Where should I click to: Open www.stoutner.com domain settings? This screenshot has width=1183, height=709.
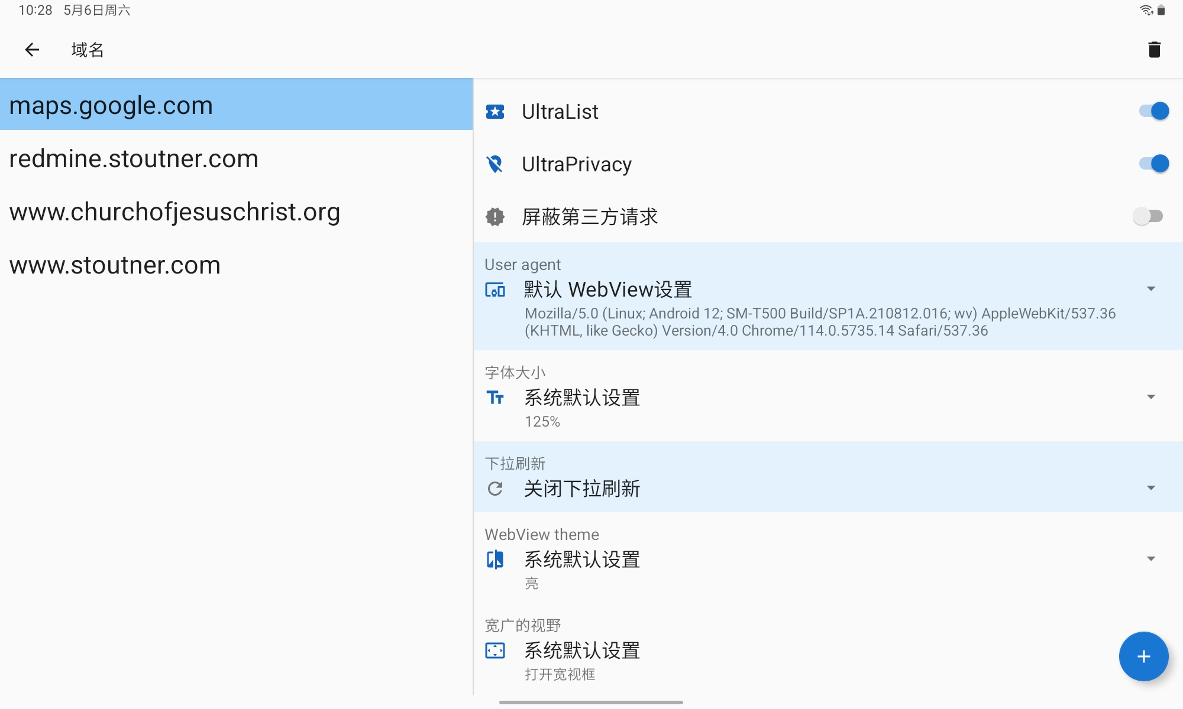coord(115,265)
